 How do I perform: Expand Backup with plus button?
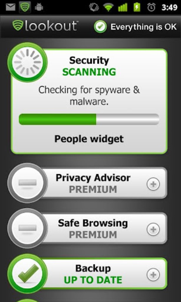tap(153, 275)
